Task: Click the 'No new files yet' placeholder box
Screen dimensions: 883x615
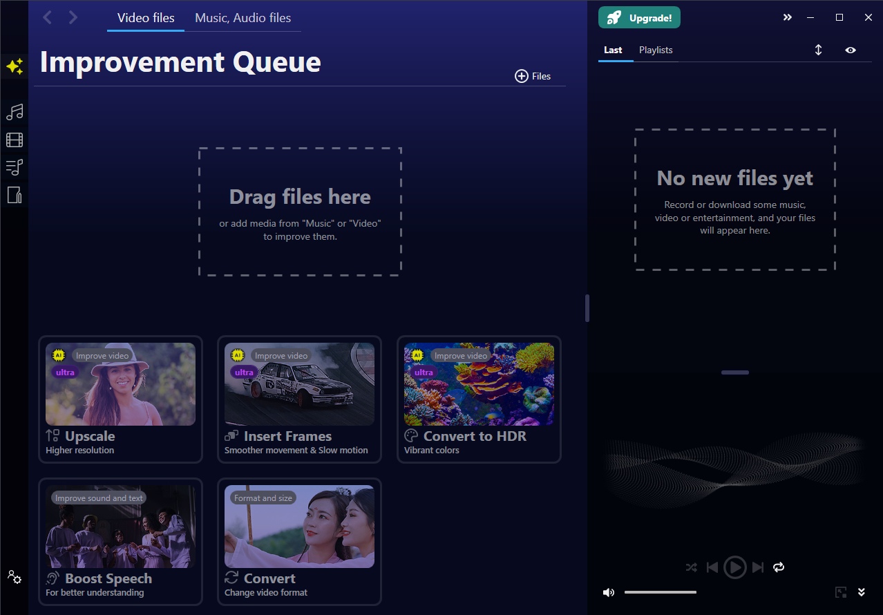Action: 735,199
